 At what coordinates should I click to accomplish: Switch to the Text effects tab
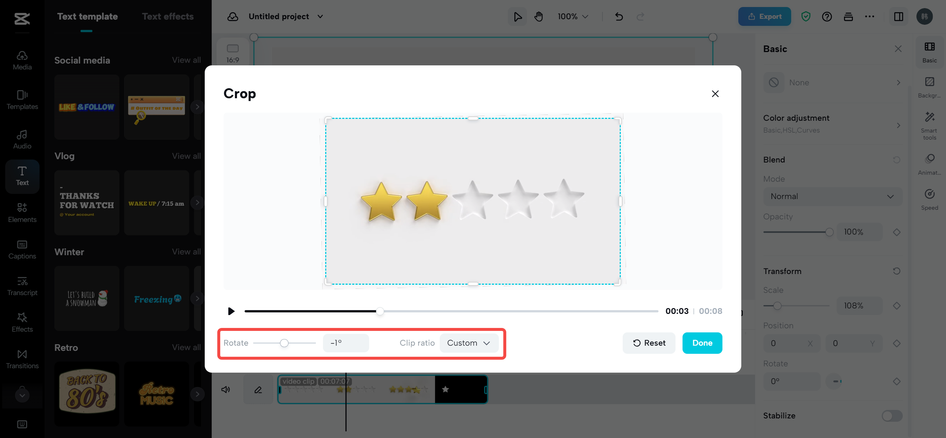168,16
